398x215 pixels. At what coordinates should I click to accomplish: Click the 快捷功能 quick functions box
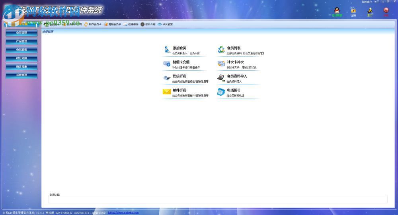[218, 199]
